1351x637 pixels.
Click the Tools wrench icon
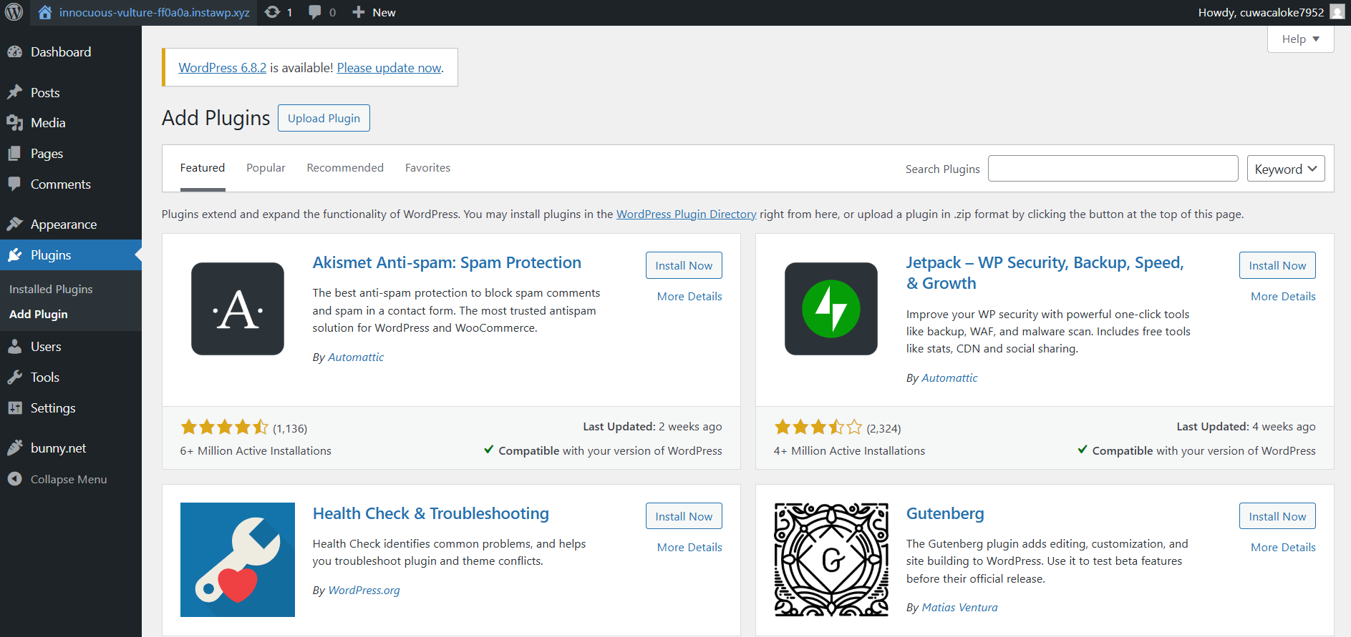point(14,377)
